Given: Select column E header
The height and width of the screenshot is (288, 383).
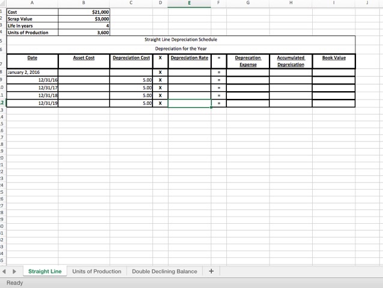Looking at the screenshot, I should coord(189,3).
